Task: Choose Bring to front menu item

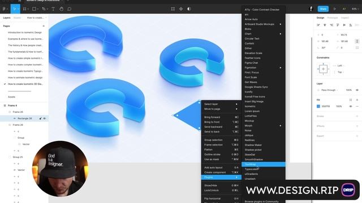Action: 221,122
